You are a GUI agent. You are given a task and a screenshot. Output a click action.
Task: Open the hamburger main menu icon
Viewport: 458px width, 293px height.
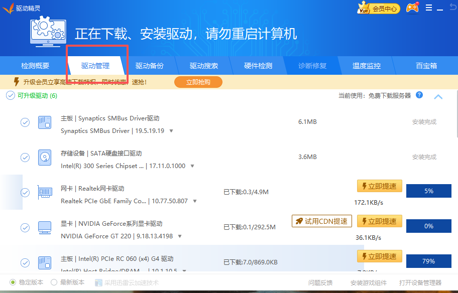coord(428,8)
